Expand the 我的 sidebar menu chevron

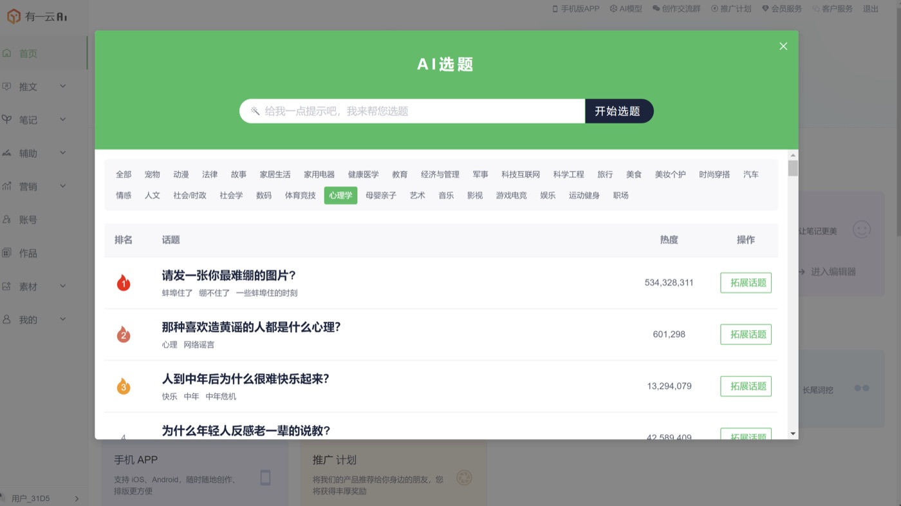pos(62,319)
